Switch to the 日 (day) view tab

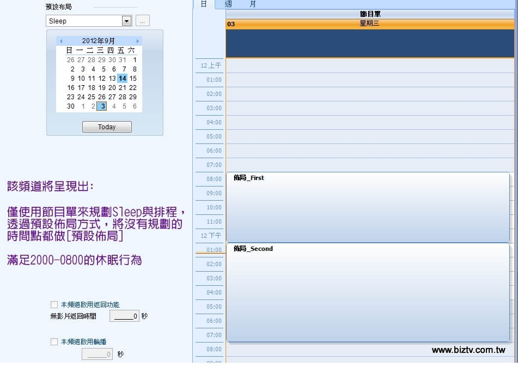click(204, 4)
